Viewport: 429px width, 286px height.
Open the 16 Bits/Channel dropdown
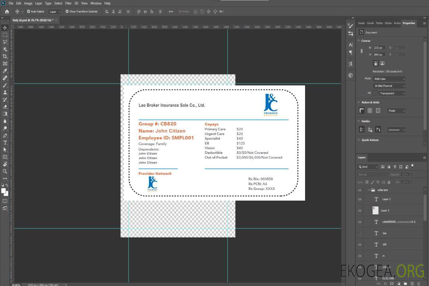pyautogui.click(x=389, y=86)
